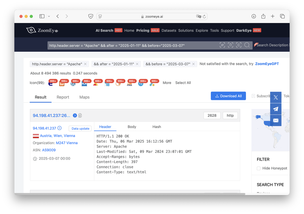The width and height of the screenshot is (304, 214).
Task: Click the magnifier search icon in the query bar
Action: point(247,45)
